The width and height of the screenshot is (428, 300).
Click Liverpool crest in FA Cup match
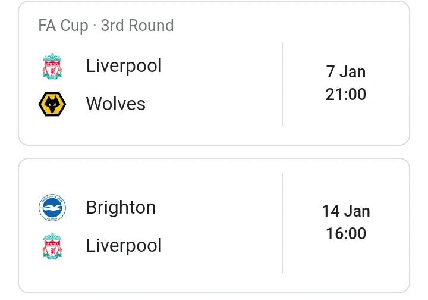tap(52, 67)
